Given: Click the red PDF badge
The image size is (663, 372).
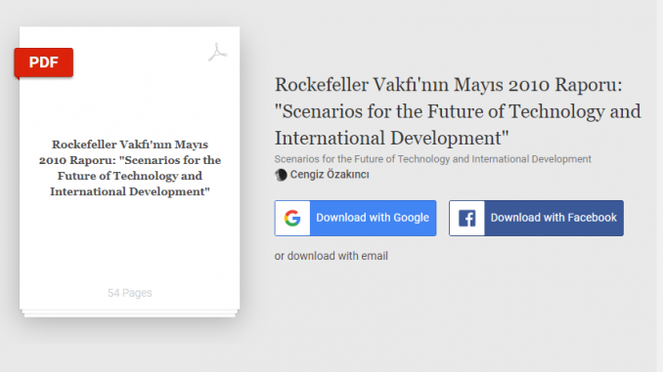Looking at the screenshot, I should 44,62.
